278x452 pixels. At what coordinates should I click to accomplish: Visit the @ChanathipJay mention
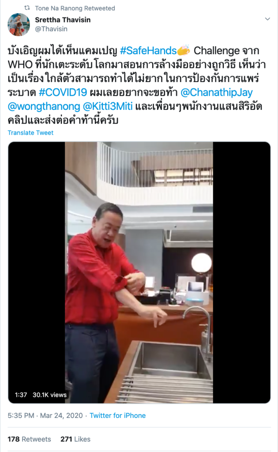tap(217, 93)
